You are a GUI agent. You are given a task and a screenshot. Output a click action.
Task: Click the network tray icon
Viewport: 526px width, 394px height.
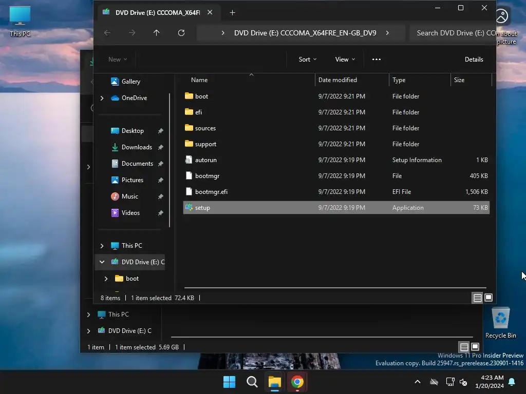(x=450, y=382)
